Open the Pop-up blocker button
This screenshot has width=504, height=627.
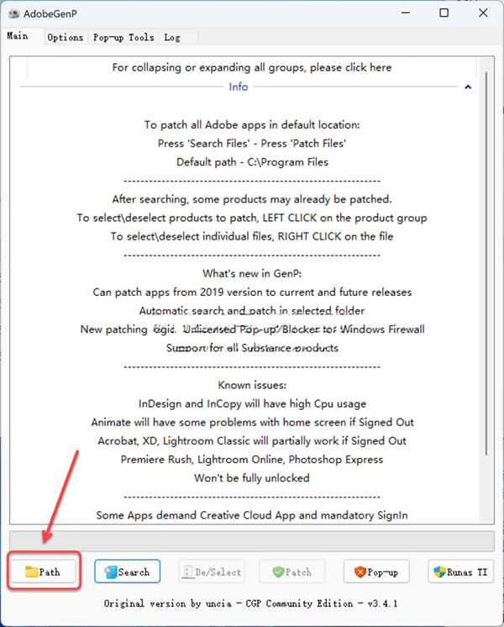pos(376,572)
